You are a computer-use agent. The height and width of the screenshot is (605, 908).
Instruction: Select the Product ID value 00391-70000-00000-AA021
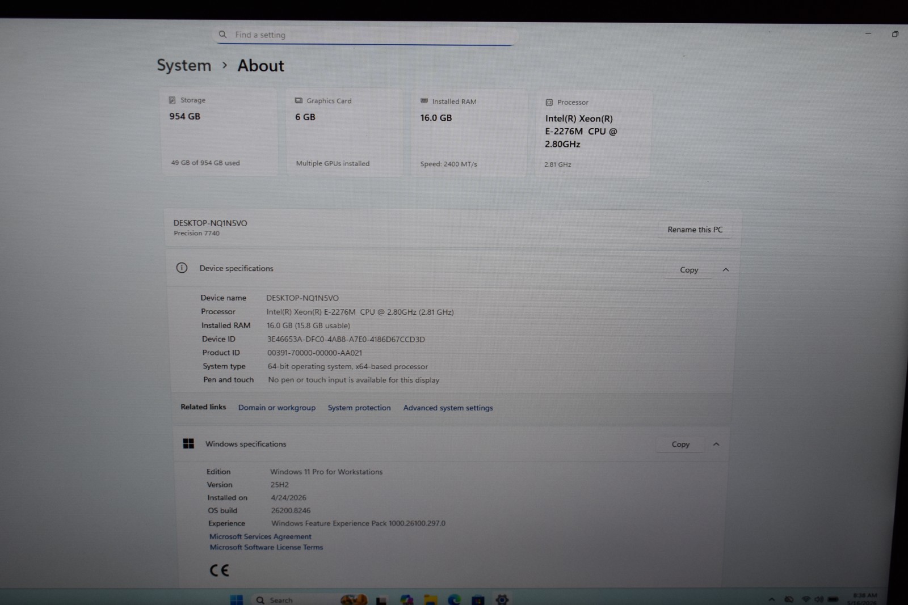coord(315,353)
